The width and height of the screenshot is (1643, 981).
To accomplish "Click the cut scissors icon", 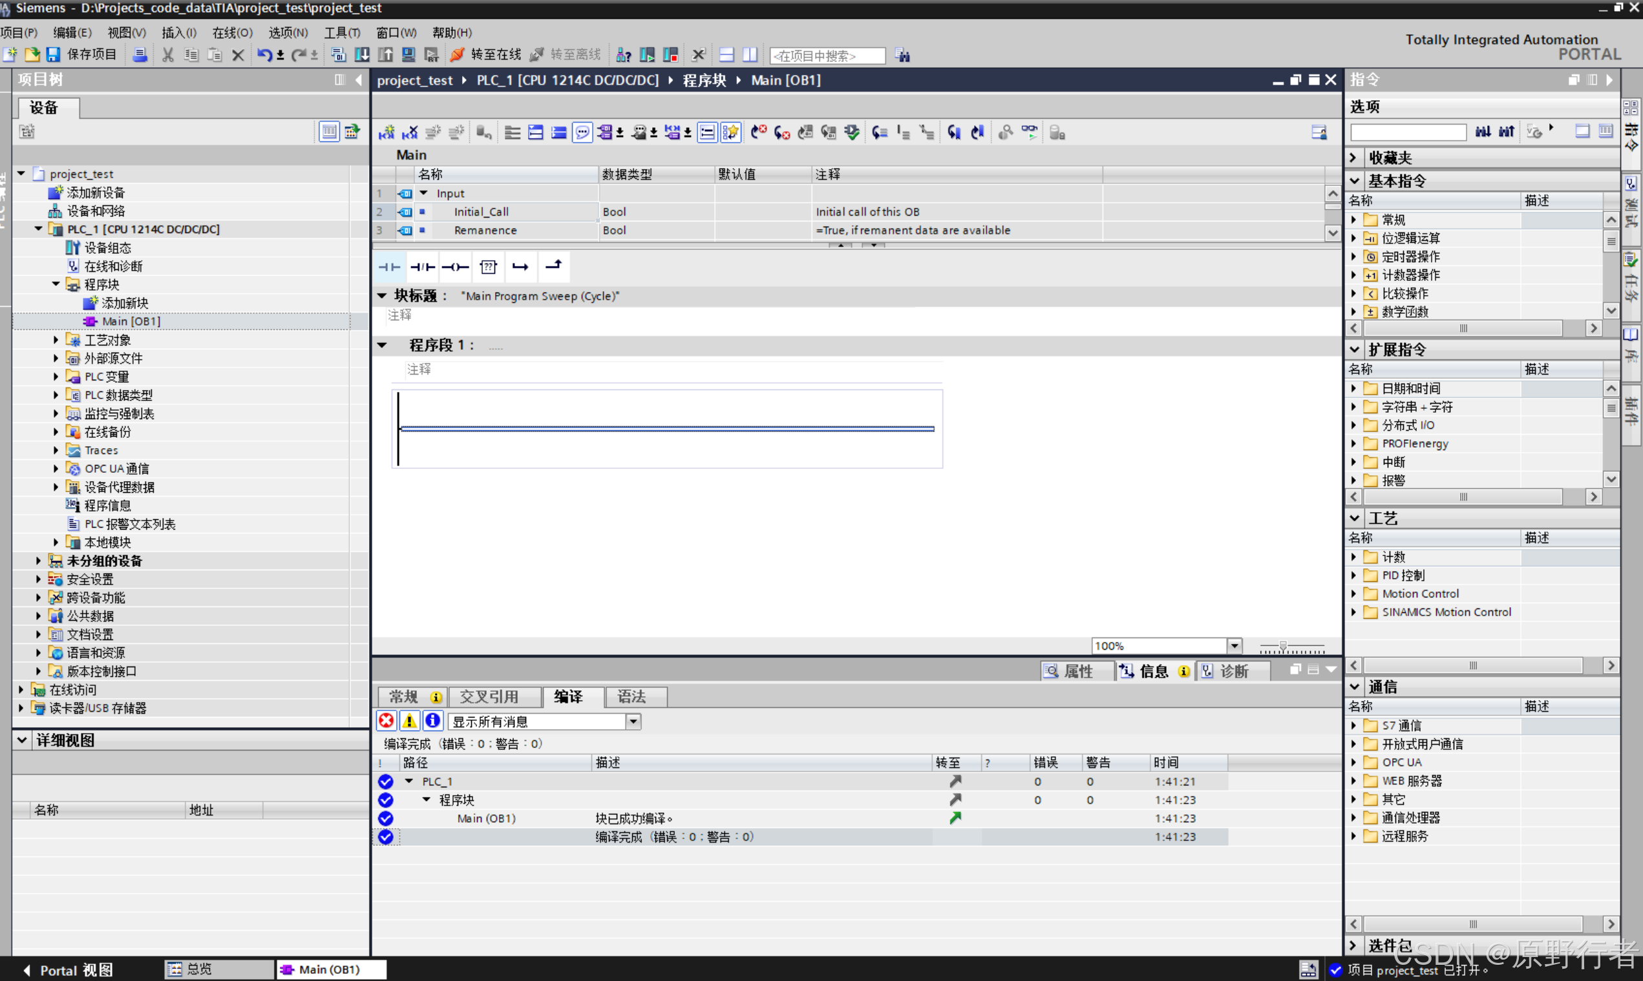I will click(168, 55).
